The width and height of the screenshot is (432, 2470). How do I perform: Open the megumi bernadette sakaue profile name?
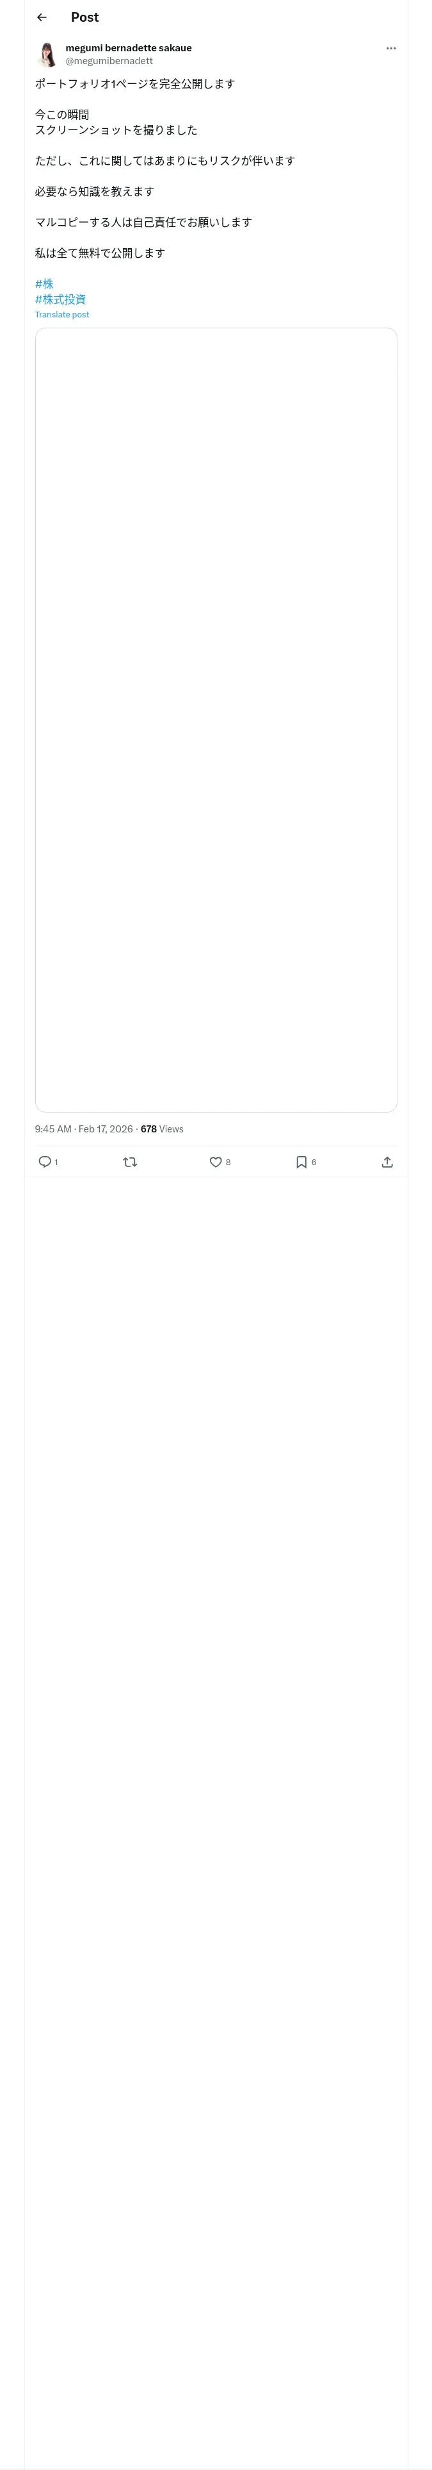click(x=129, y=48)
